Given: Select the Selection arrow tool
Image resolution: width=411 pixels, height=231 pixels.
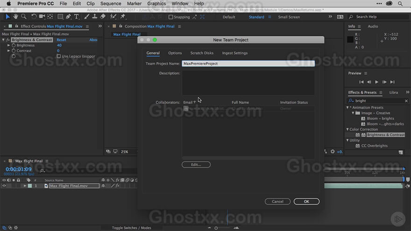Looking at the screenshot, I should tap(7, 17).
